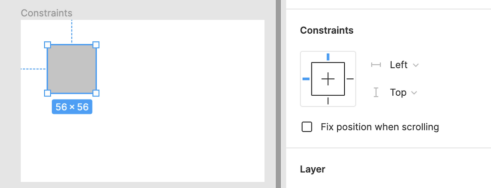Select the gray square on the canvas
The height and width of the screenshot is (188, 491).
coord(72,69)
